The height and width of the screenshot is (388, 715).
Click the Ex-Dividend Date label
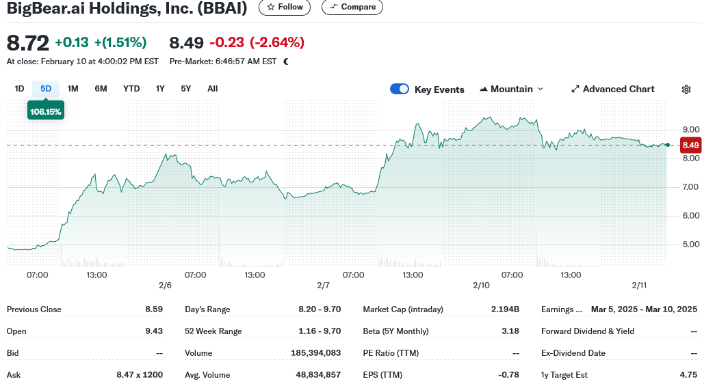pyautogui.click(x=573, y=353)
